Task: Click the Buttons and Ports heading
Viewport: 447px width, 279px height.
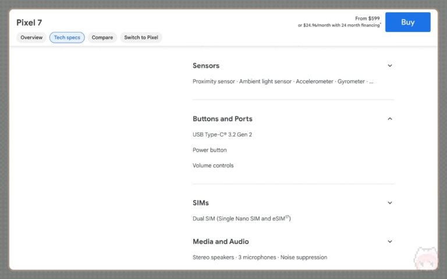Action: 222,119
